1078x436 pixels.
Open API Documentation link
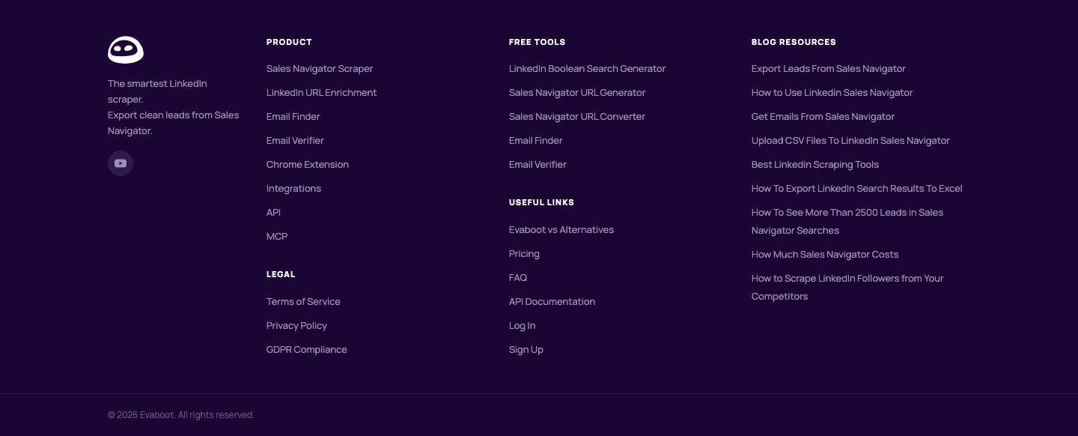click(x=552, y=302)
